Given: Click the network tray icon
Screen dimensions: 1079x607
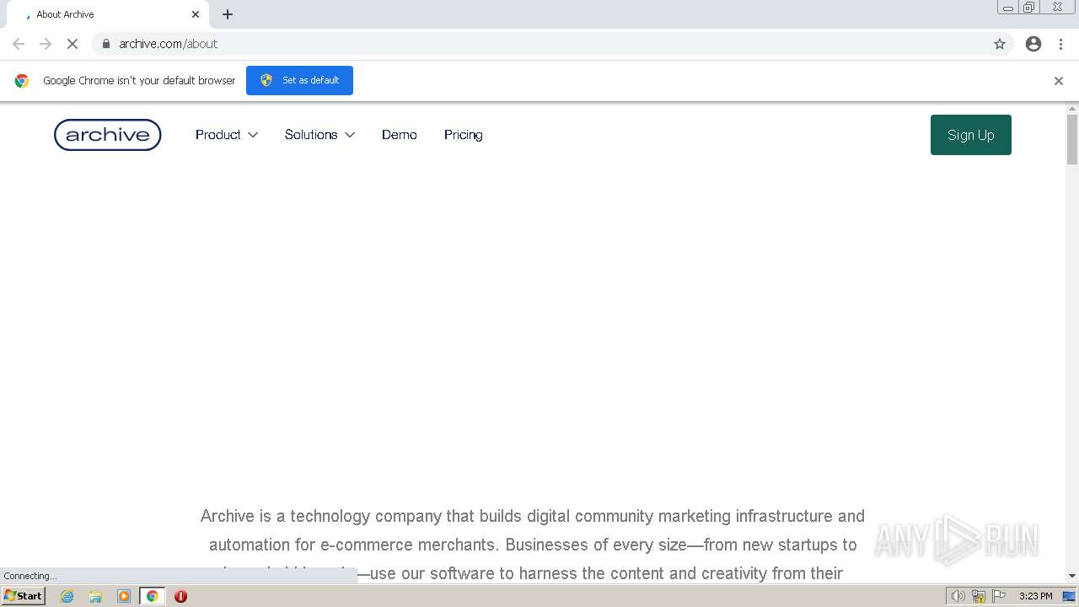Looking at the screenshot, I should tap(979, 596).
